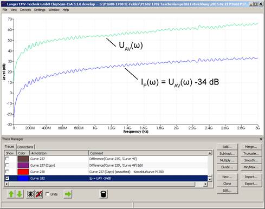Check Show for Curve 238

point(7,172)
